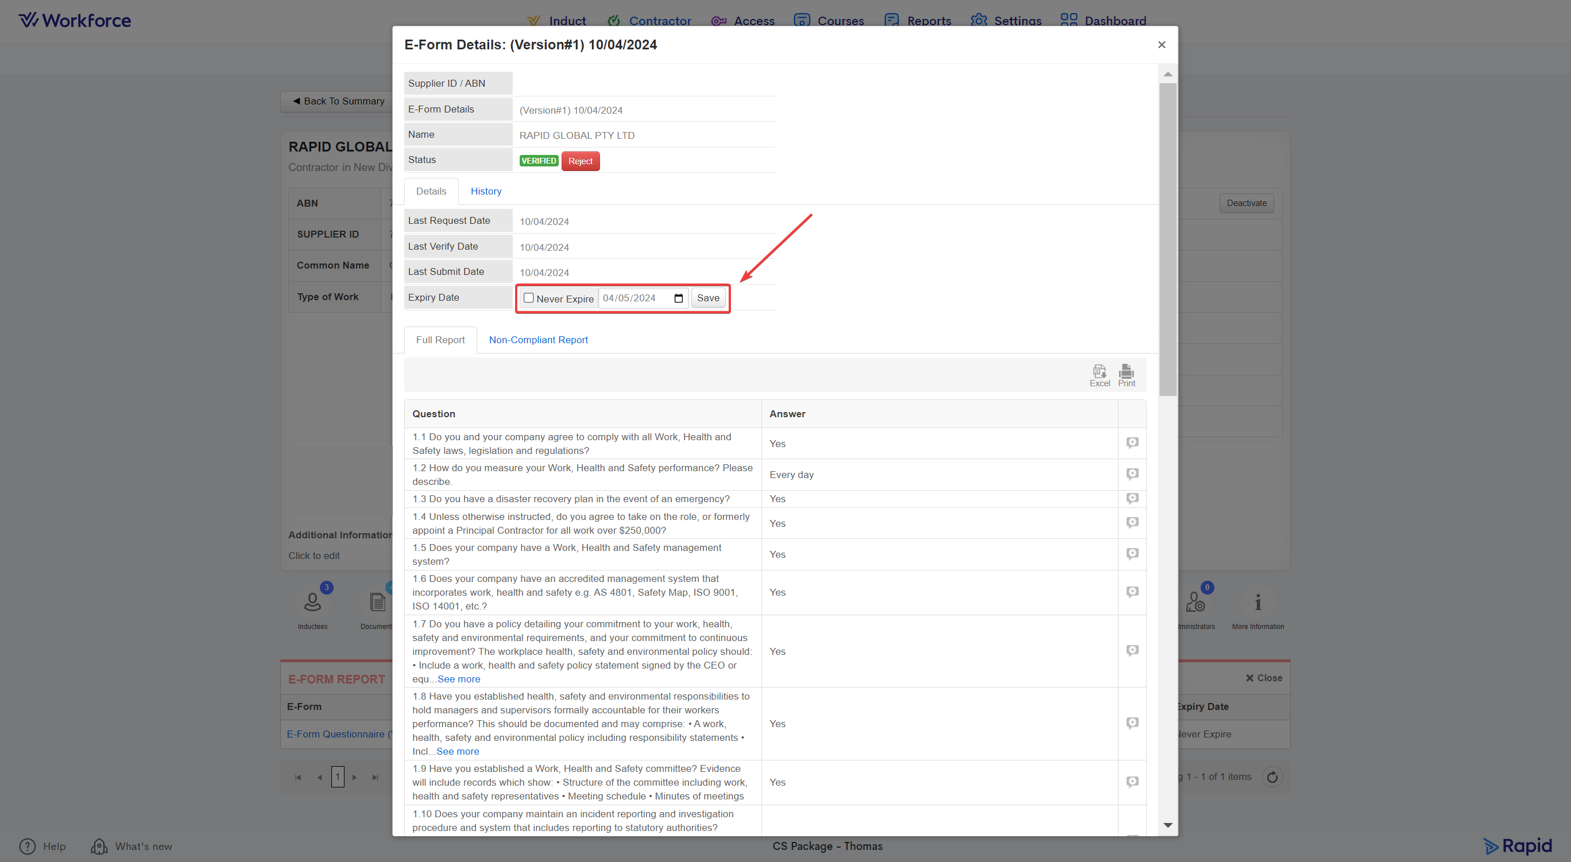The width and height of the screenshot is (1571, 862).
Task: Open comment bubble for question 1.3
Action: (x=1132, y=498)
